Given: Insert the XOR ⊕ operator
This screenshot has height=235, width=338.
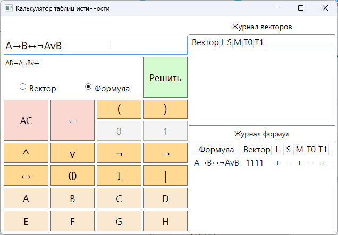Looking at the screenshot, I should click(72, 175).
